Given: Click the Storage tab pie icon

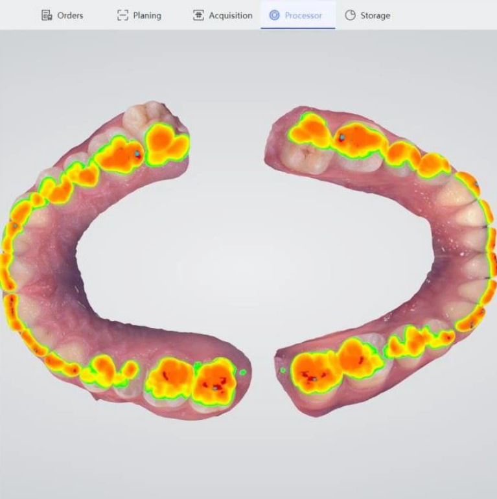Looking at the screenshot, I should (x=350, y=16).
